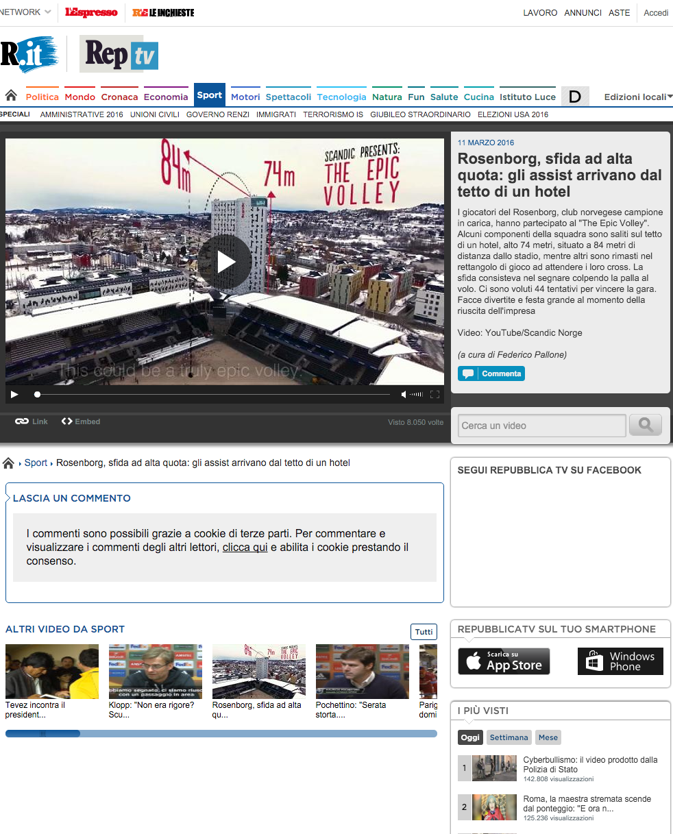Open Rosenborg related video thumbnail

pos(259,672)
